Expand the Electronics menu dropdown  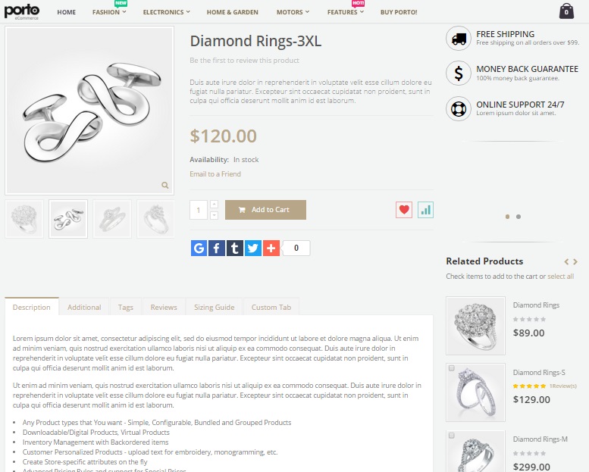[166, 12]
